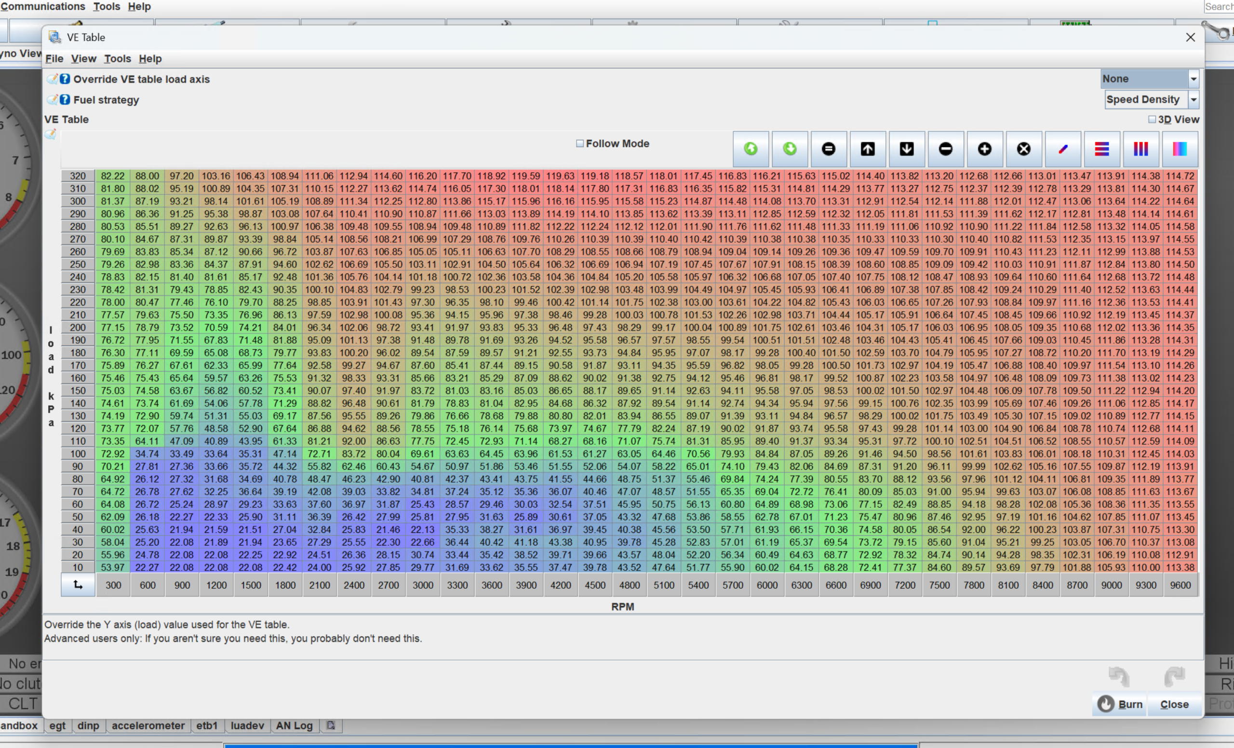The image size is (1234, 748).
Task: Select the interpolate (pencil) tool
Action: tap(1063, 149)
